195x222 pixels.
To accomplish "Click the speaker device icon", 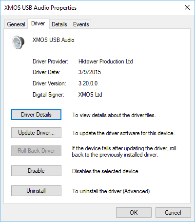I will 19,42.
